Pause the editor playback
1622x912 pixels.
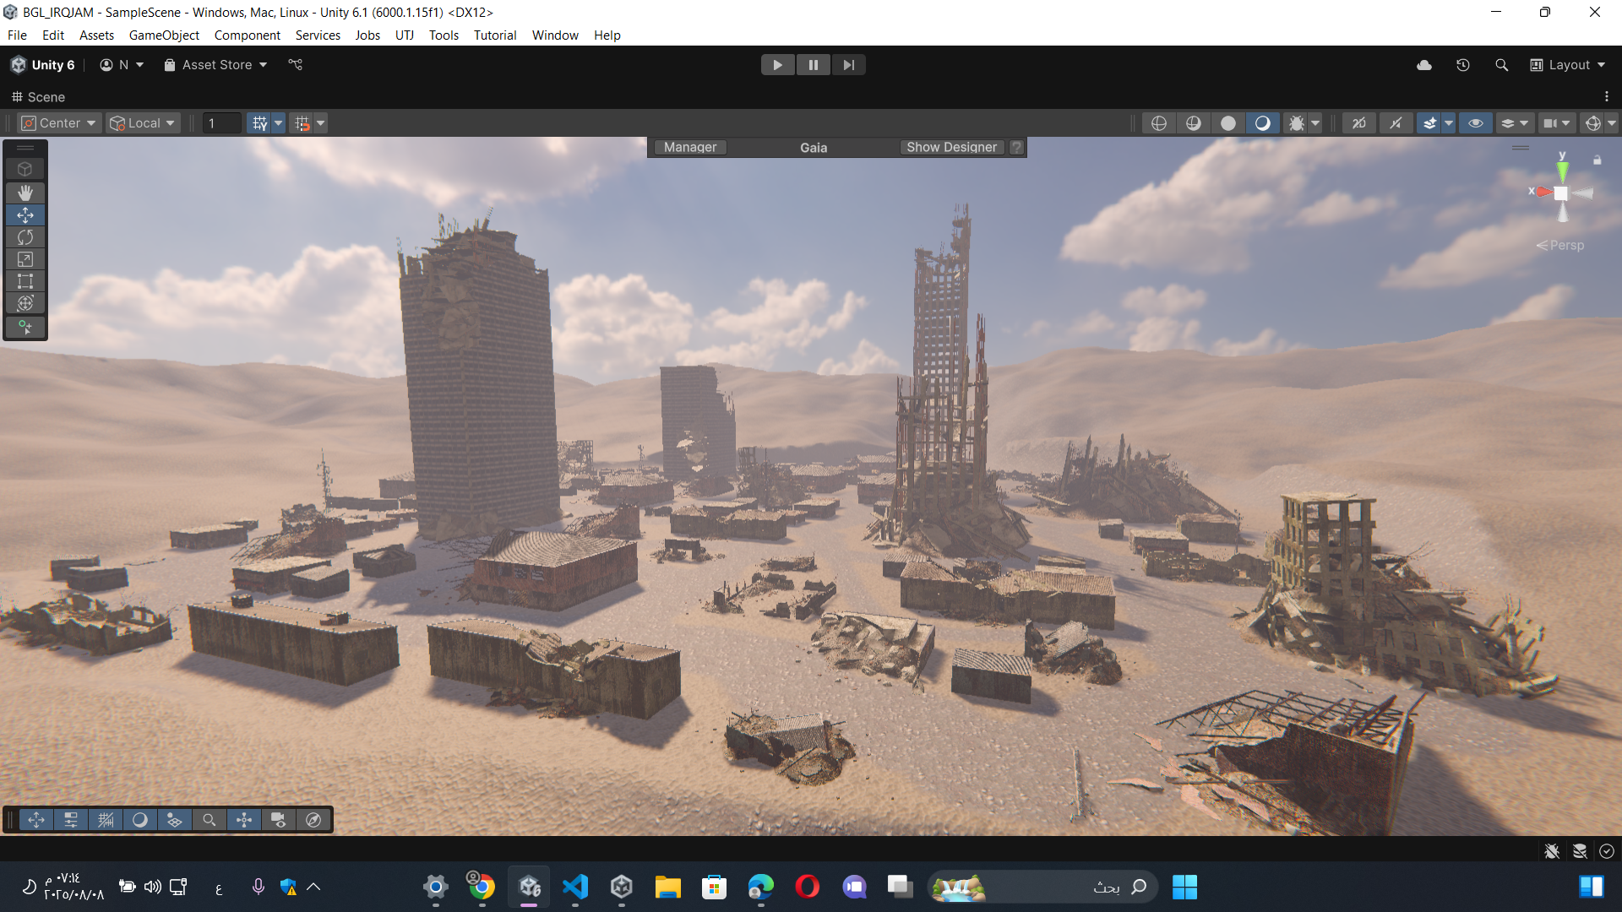tap(813, 65)
